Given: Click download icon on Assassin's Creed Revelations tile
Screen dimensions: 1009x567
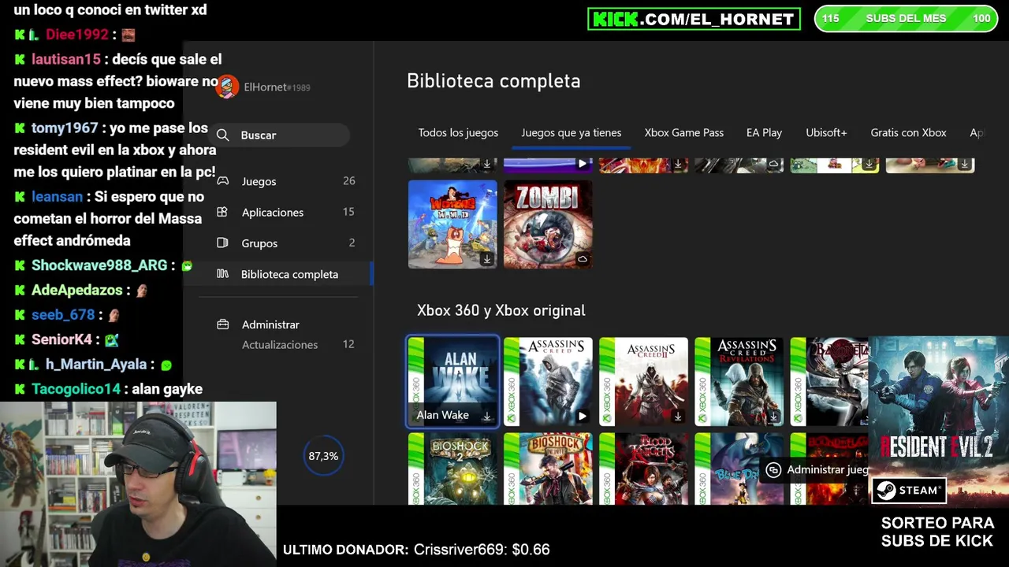Looking at the screenshot, I should [773, 416].
